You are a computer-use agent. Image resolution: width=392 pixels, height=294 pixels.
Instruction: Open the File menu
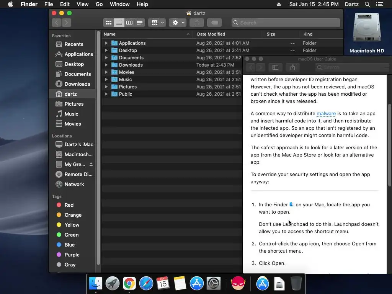coord(49,4)
